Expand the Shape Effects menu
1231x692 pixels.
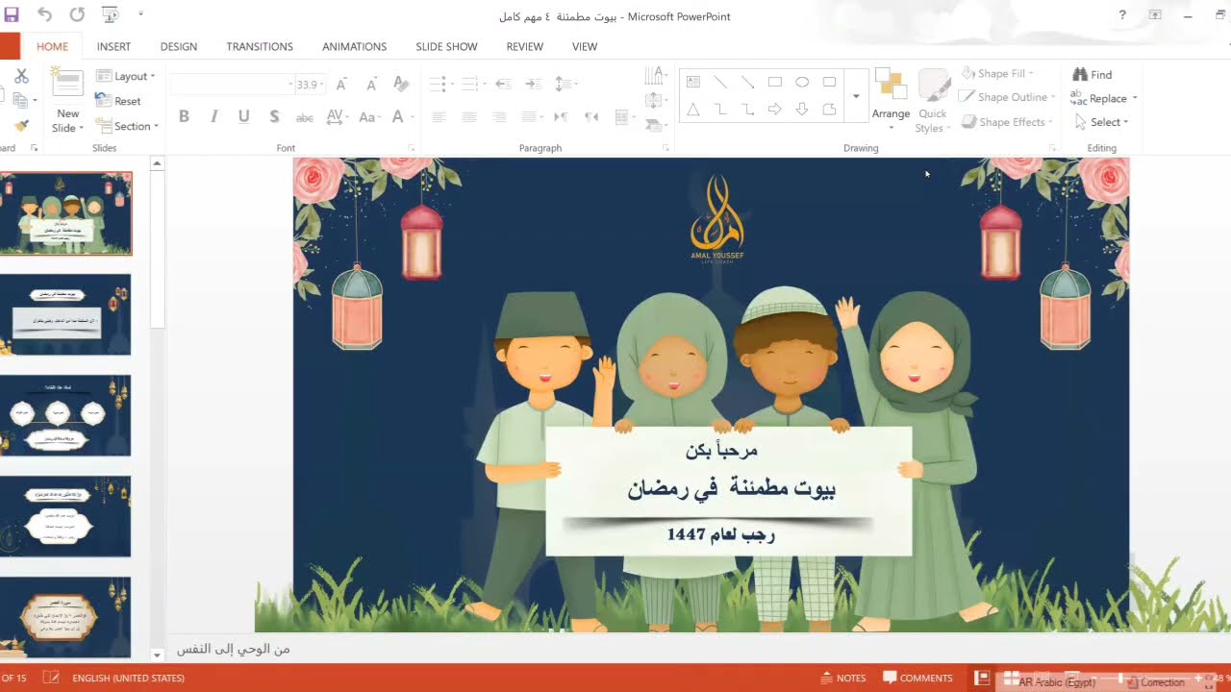[x=1008, y=122]
